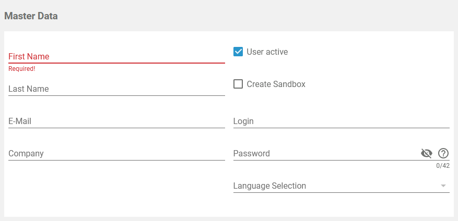The height and width of the screenshot is (221, 458).
Task: Open password help question mark icon
Action: point(443,153)
